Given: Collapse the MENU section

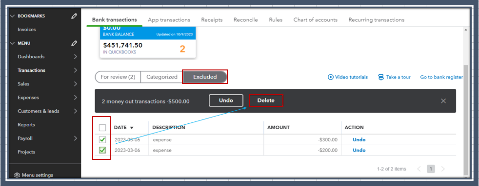Looking at the screenshot, I should point(13,43).
